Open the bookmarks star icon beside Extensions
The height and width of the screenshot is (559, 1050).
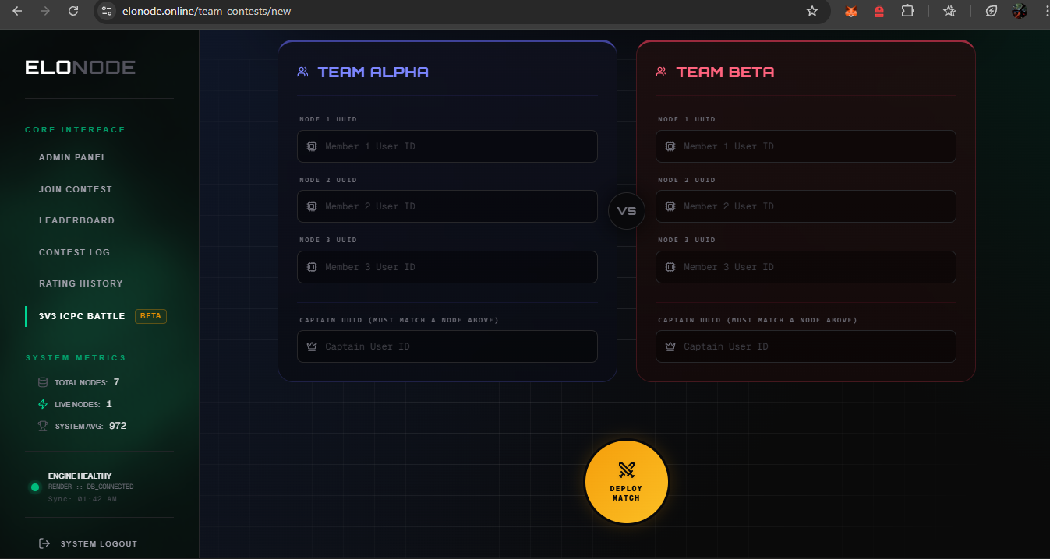point(949,11)
